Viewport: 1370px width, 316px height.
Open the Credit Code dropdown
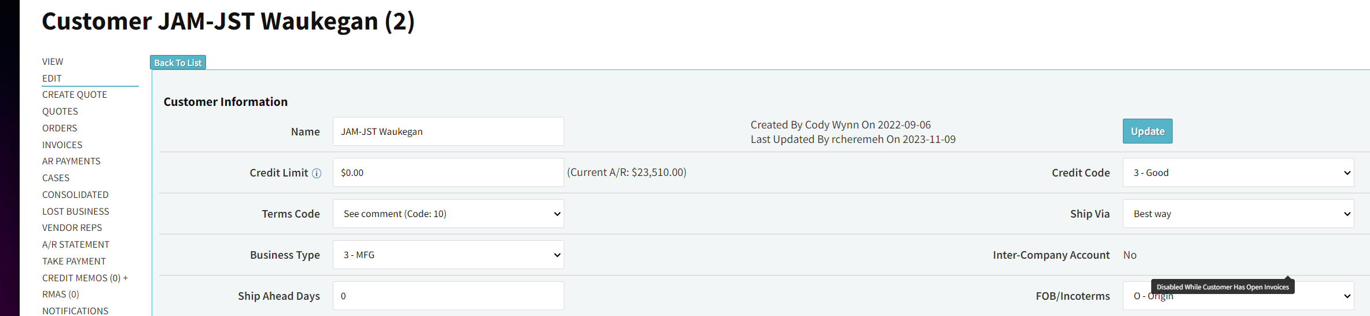pos(1238,172)
